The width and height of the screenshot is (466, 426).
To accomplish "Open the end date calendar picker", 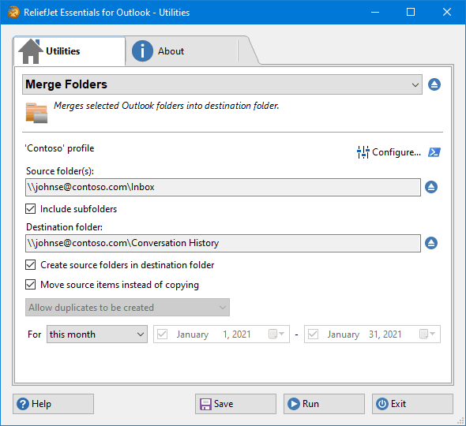I will tap(427, 334).
